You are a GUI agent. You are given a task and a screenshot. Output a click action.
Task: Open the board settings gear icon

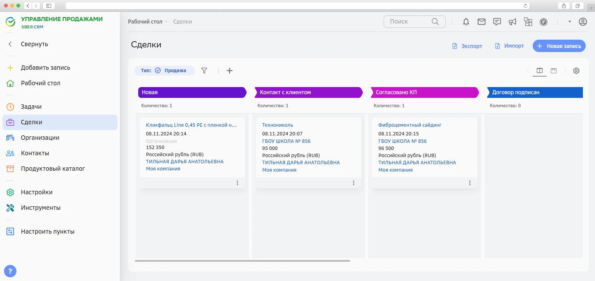click(576, 71)
